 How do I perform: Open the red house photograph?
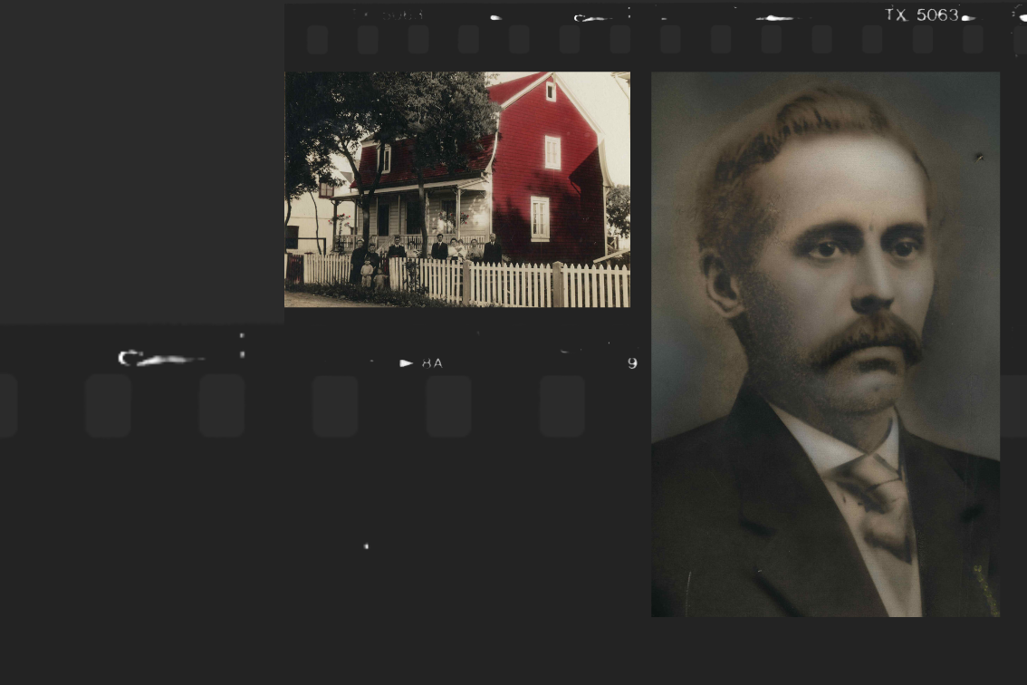click(x=457, y=189)
